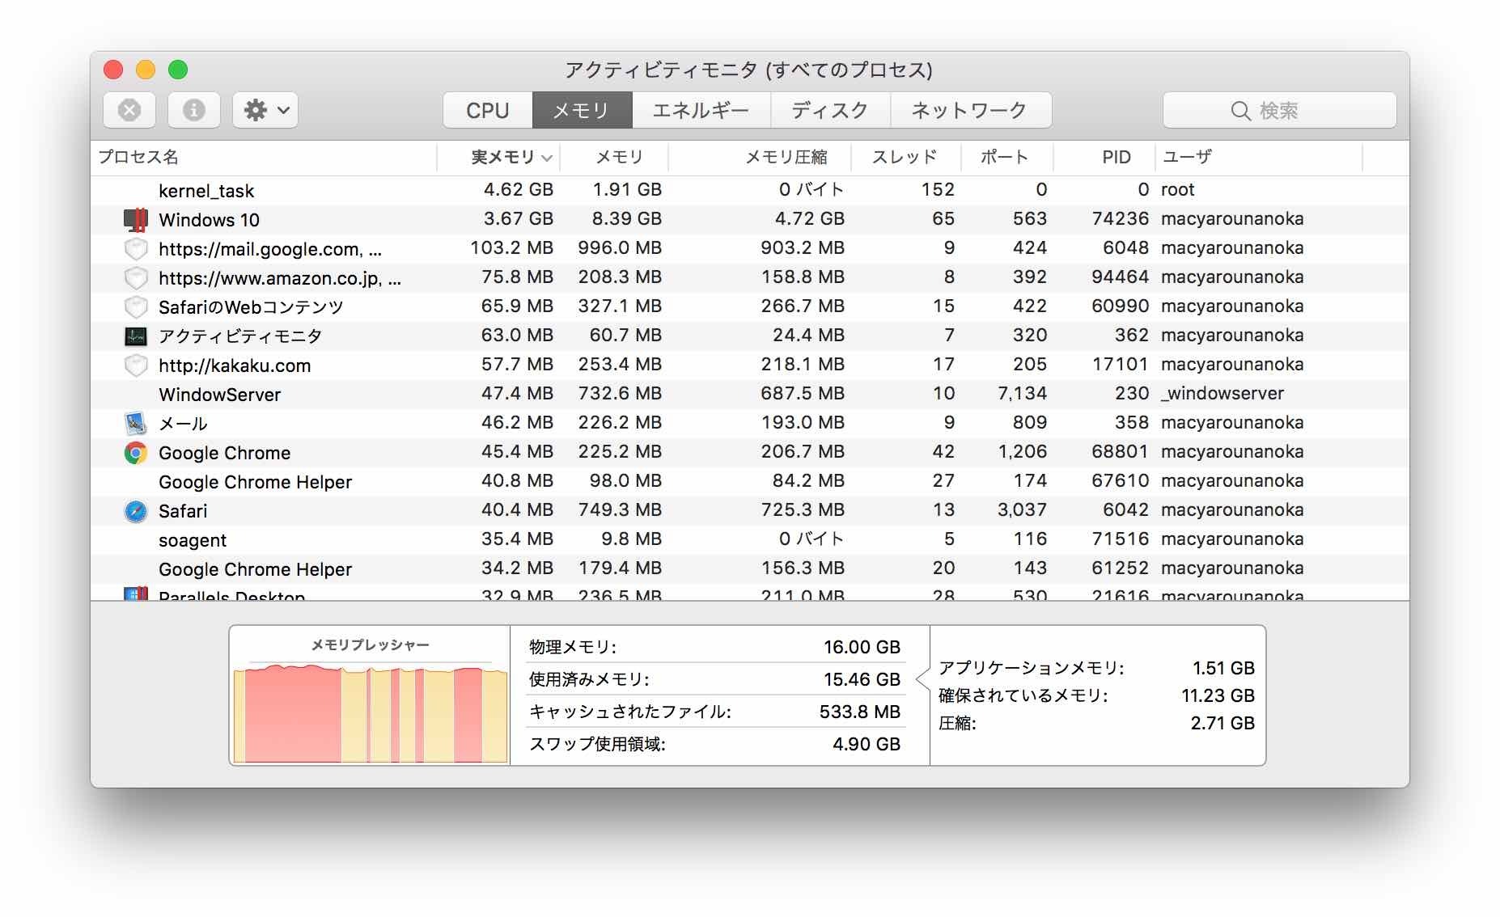Select the kernel_task process row
The image size is (1500, 917).
750,190
